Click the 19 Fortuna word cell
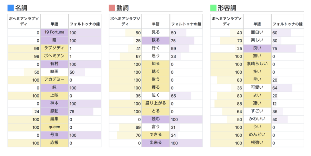The height and width of the screenshot is (156, 311). [54, 33]
